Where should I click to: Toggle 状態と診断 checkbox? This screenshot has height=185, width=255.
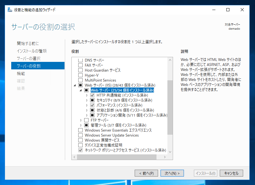pyautogui.click(x=92, y=110)
